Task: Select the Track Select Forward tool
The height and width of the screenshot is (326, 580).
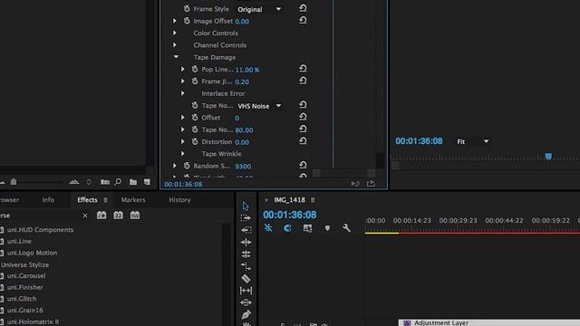Action: 246,218
